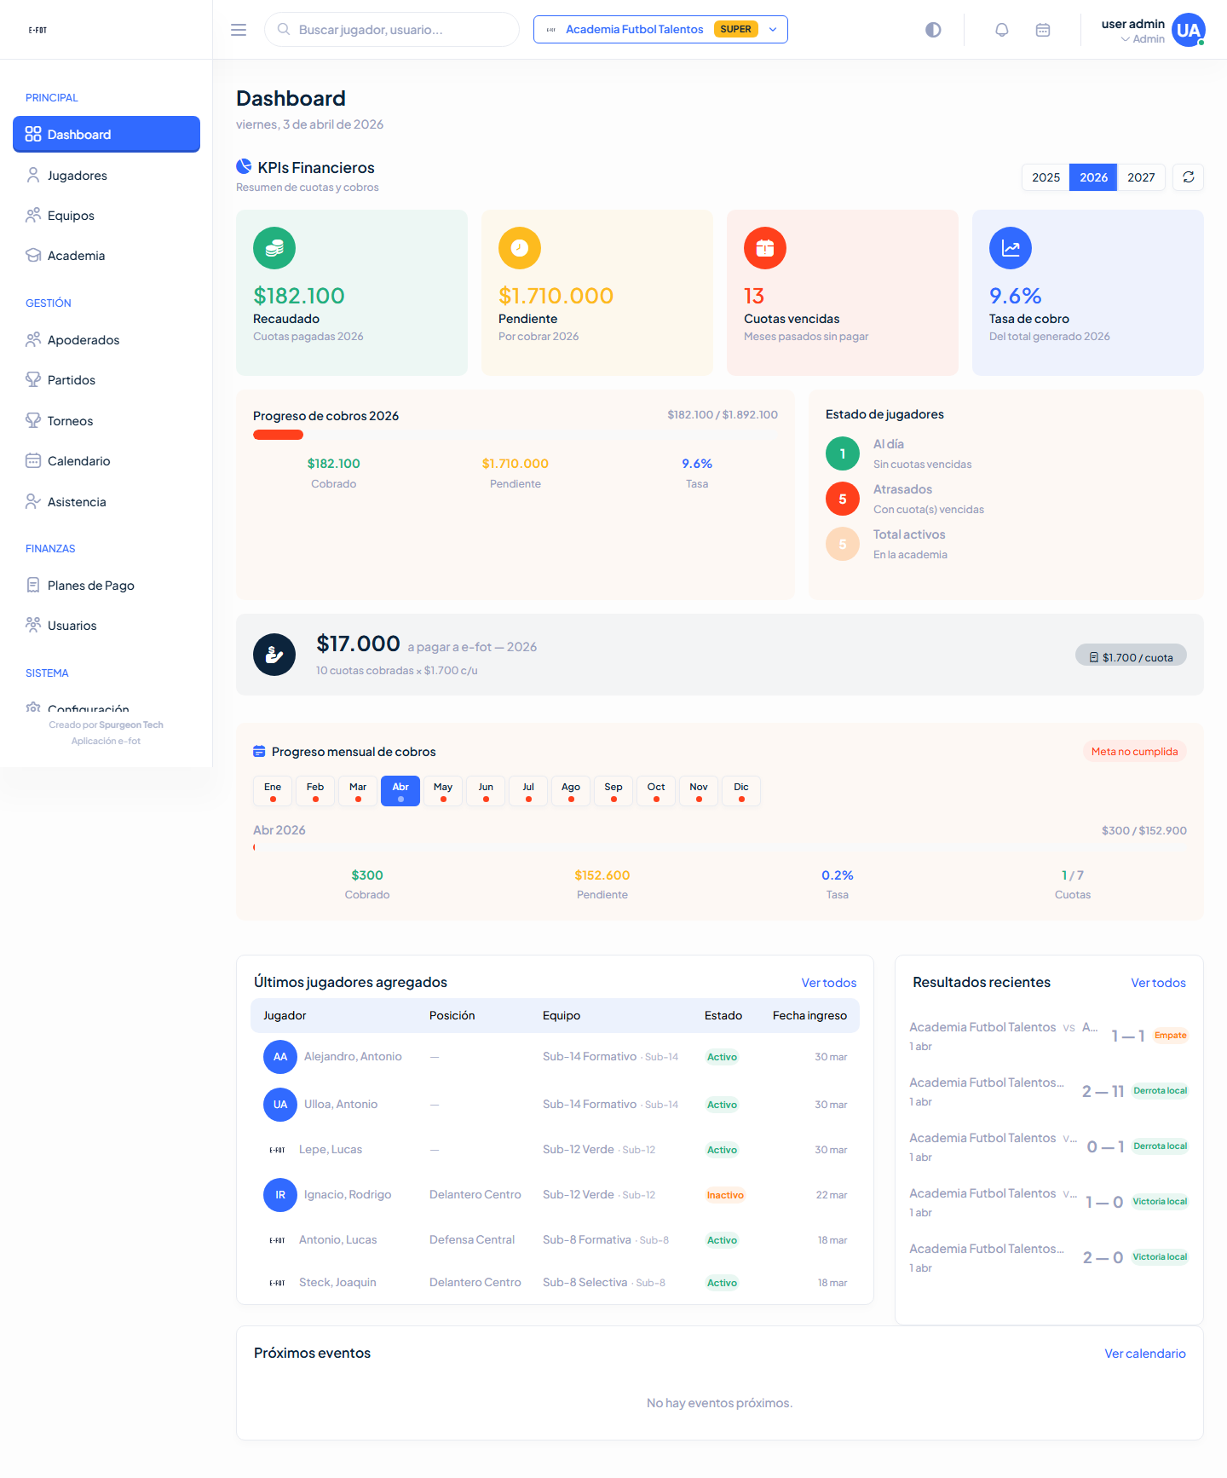
Task: Open the notifications bell
Action: (x=1002, y=30)
